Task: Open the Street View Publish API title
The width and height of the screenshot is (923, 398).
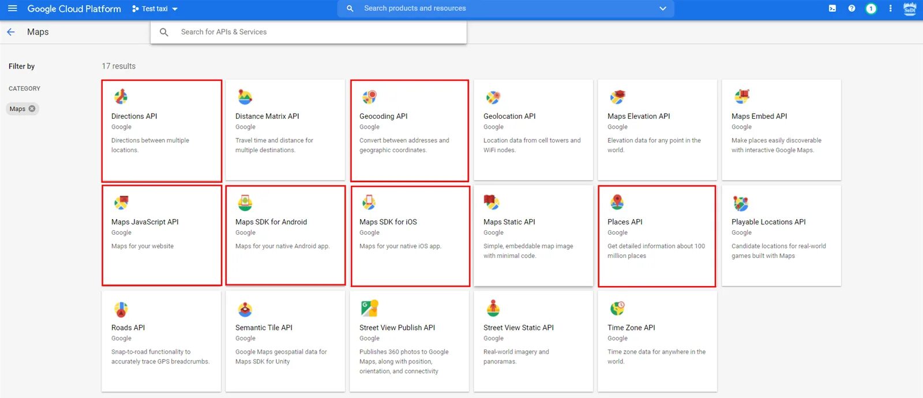Action: click(397, 327)
